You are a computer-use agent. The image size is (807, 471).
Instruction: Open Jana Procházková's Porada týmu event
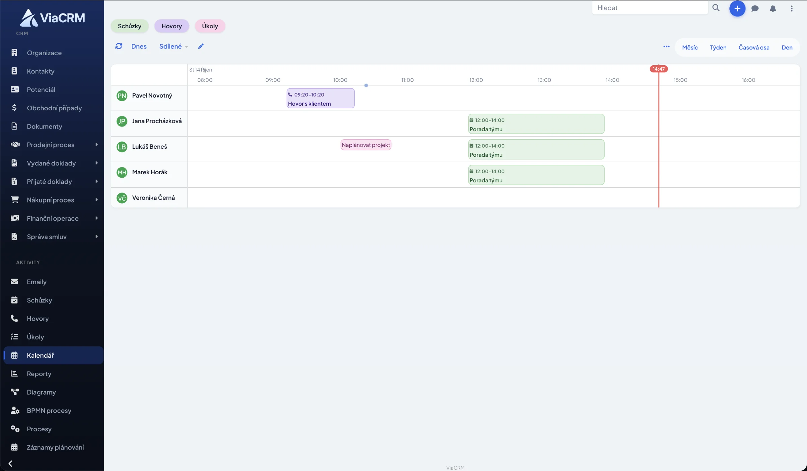pyautogui.click(x=536, y=124)
